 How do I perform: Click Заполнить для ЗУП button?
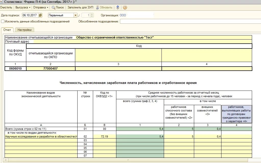point(80,7)
